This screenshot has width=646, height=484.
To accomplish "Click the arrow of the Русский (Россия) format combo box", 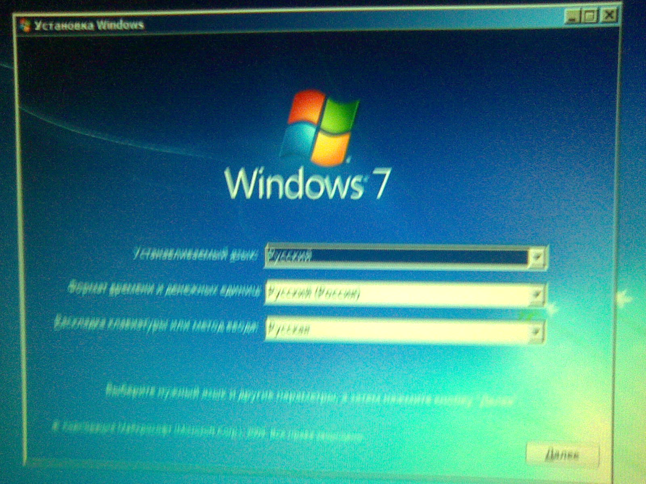I will click(536, 294).
